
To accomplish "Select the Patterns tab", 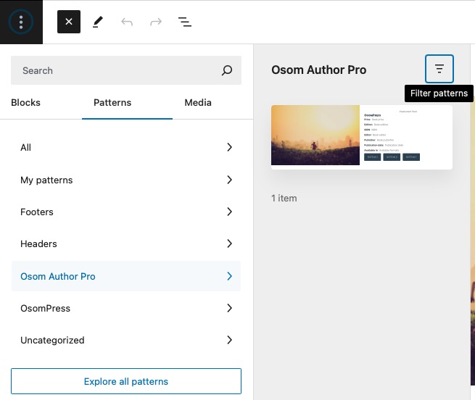I will click(112, 102).
